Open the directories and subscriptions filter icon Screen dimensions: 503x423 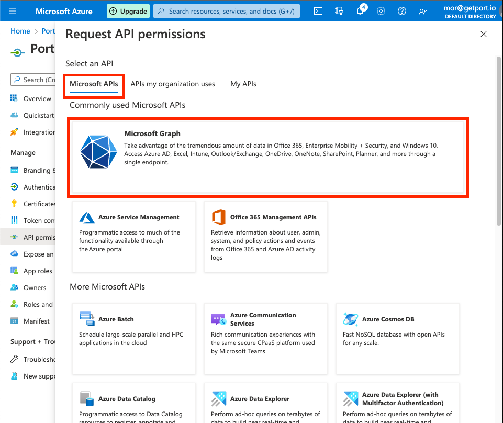click(339, 11)
